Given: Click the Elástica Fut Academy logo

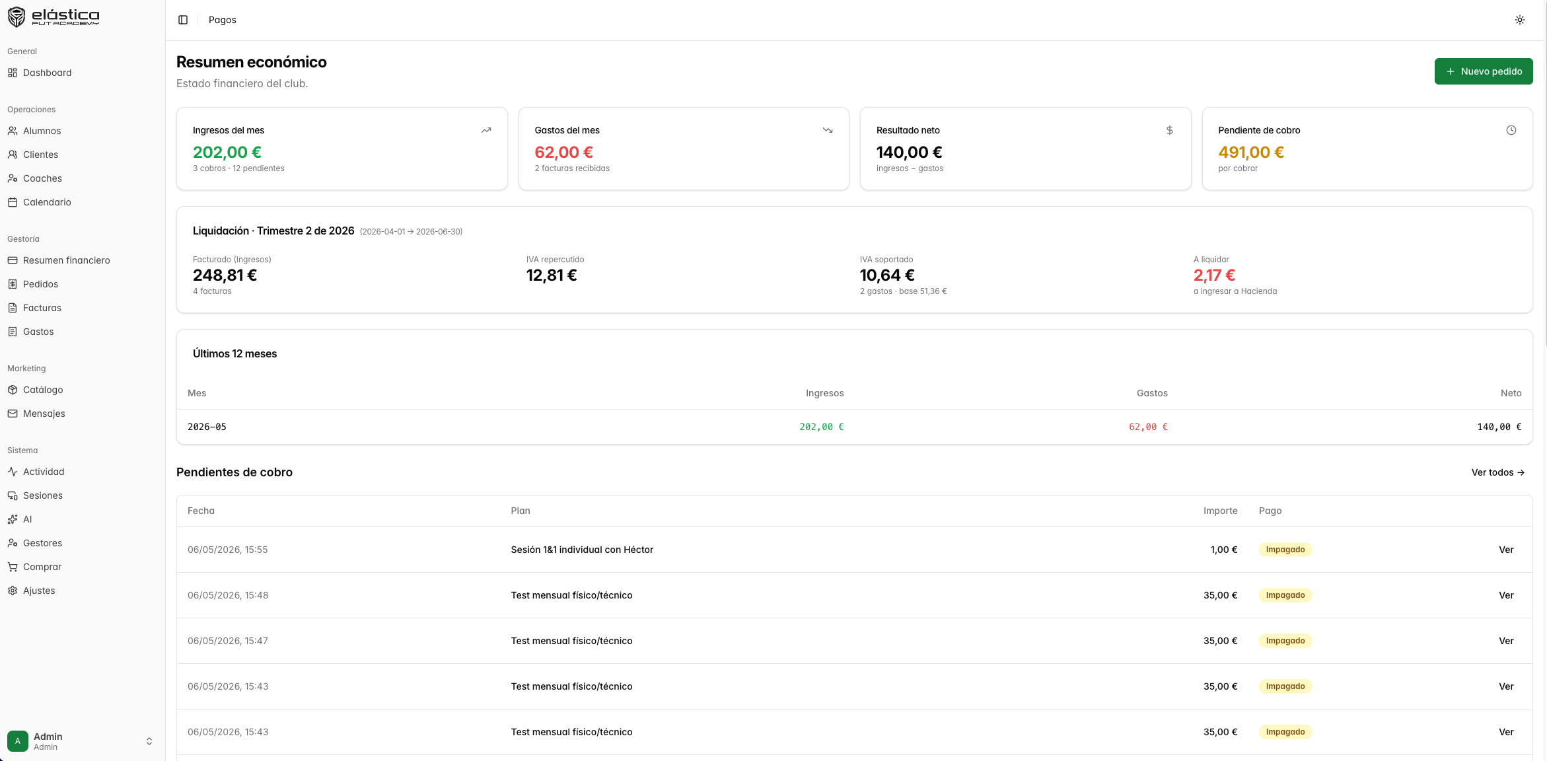Looking at the screenshot, I should pyautogui.click(x=54, y=17).
